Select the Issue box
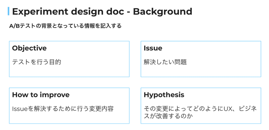The image size is (269, 130). click(201, 59)
